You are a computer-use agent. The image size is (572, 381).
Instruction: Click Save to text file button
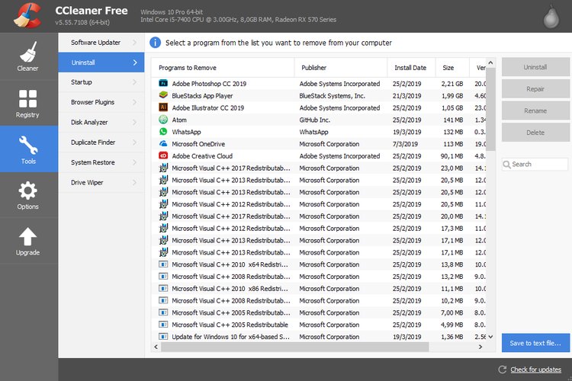tap(535, 343)
